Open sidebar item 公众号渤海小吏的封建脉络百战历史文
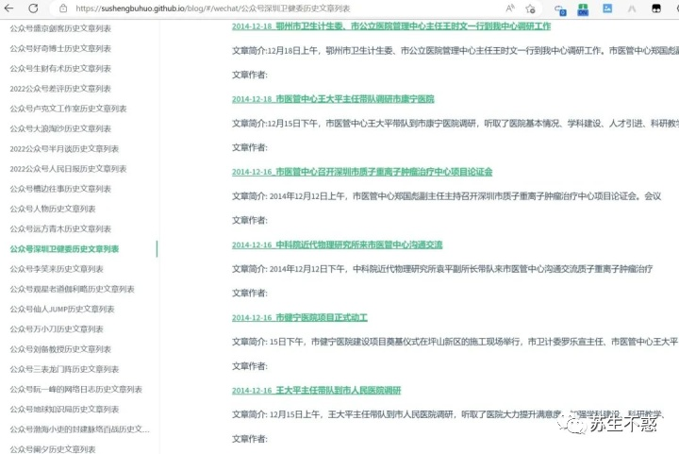 (x=80, y=429)
